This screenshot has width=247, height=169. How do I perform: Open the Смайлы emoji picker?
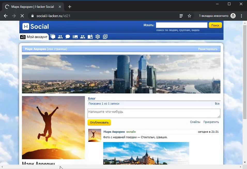coord(195,122)
